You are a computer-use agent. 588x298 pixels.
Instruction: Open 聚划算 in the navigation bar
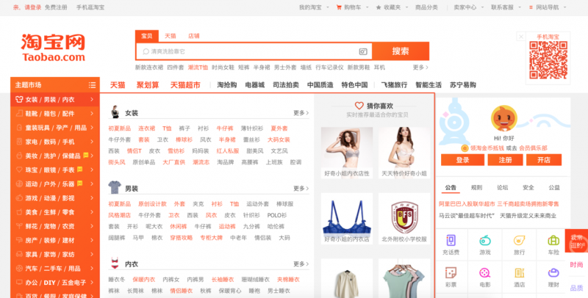[148, 85]
